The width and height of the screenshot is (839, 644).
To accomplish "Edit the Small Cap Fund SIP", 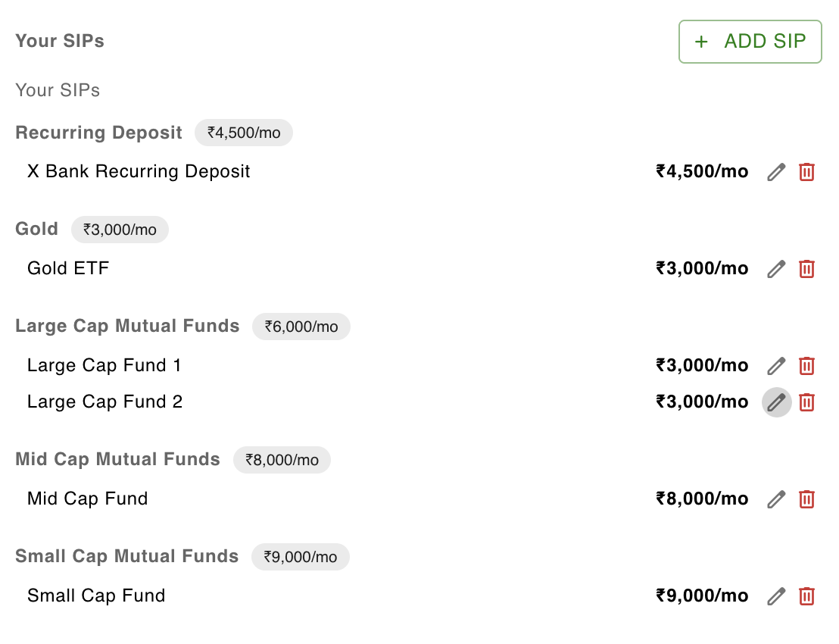I will click(x=776, y=596).
